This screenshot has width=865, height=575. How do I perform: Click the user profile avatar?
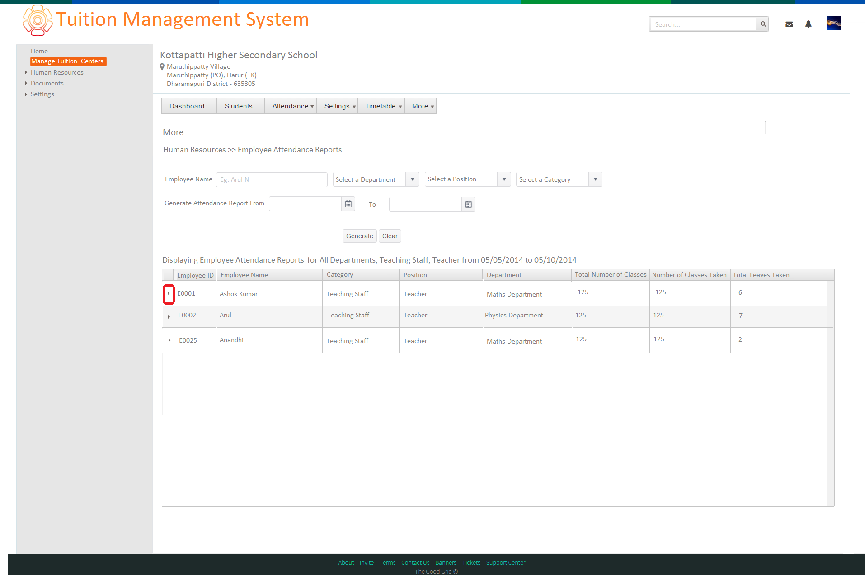(x=833, y=23)
